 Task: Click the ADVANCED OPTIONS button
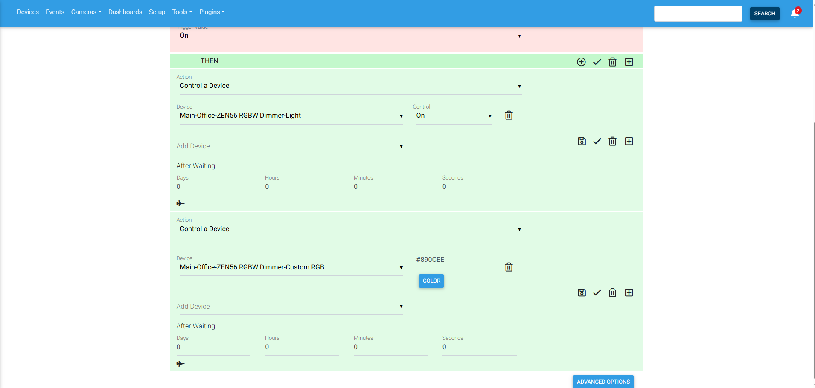pos(603,382)
